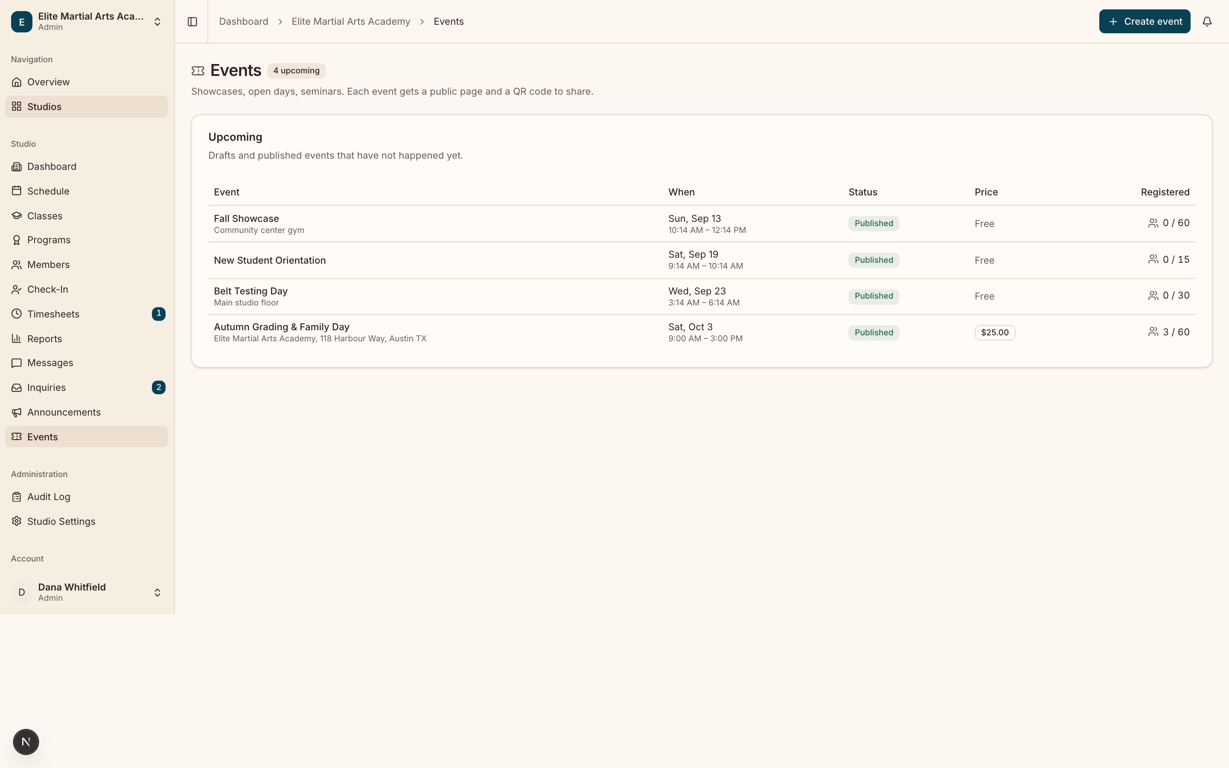Click Published status for Fall Showcase
Screen dimensions: 1229x768
click(x=874, y=224)
